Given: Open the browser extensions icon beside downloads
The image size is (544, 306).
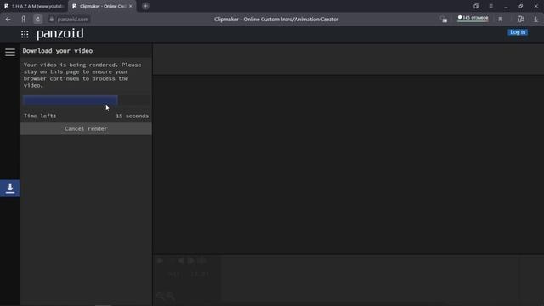Looking at the screenshot, I should (521, 20).
